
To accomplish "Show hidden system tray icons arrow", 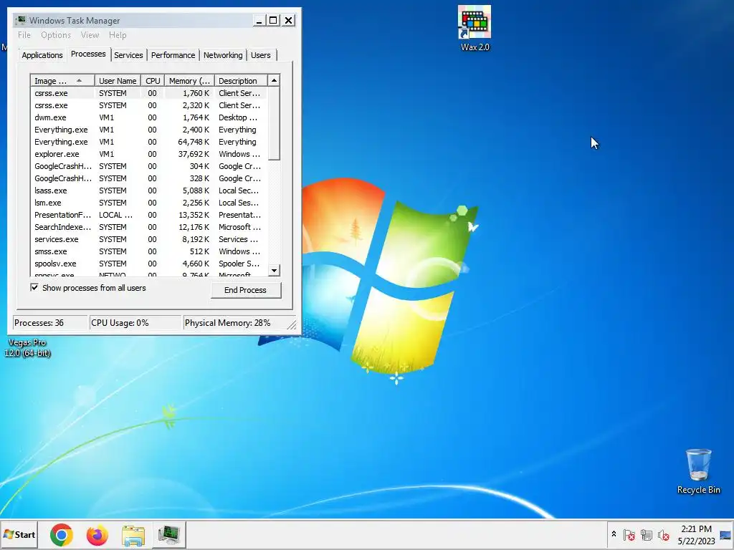I will coord(614,534).
